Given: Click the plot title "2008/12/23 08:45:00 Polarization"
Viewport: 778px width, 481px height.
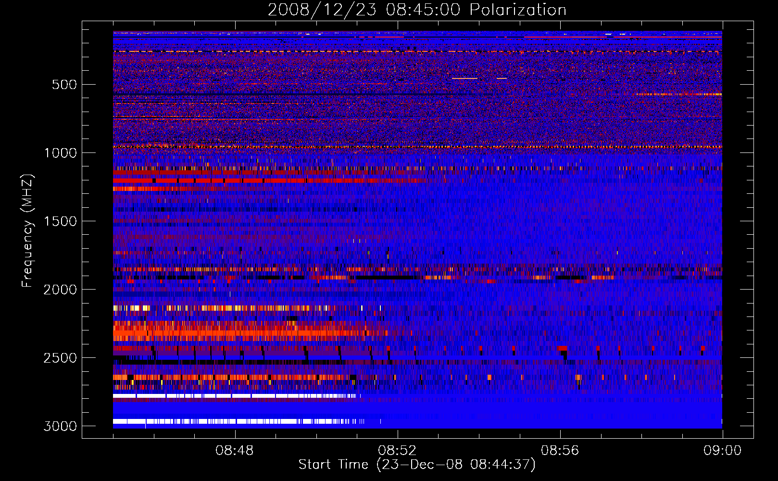Looking at the screenshot, I should tap(417, 10).
